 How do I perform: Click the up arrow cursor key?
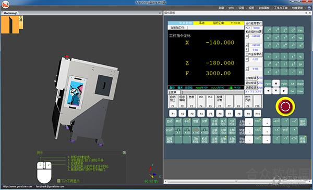(276, 83)
